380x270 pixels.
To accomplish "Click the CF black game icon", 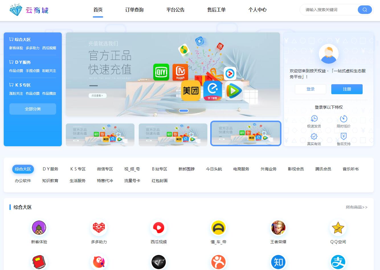I will pos(159,262).
